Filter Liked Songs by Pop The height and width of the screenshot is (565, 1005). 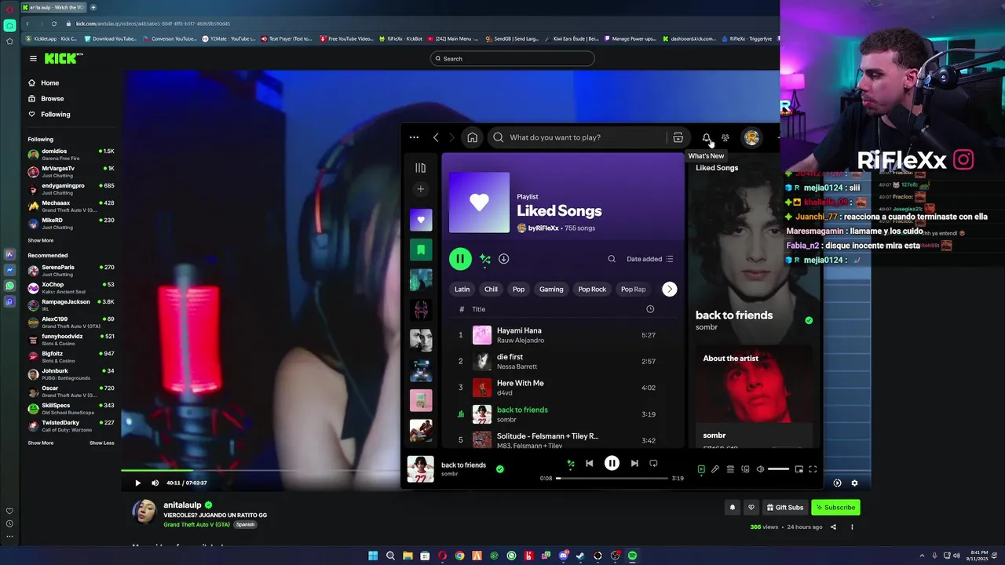pyautogui.click(x=518, y=289)
